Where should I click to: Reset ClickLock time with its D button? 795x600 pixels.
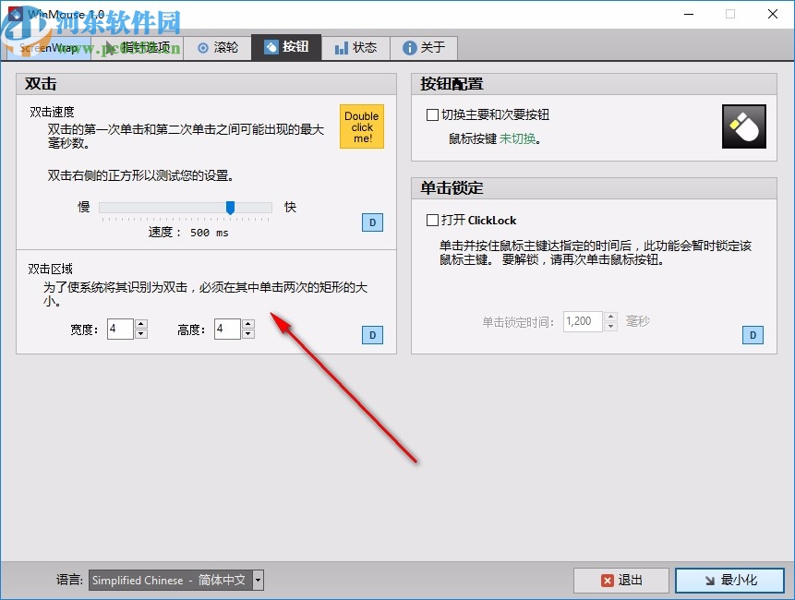pyautogui.click(x=753, y=335)
